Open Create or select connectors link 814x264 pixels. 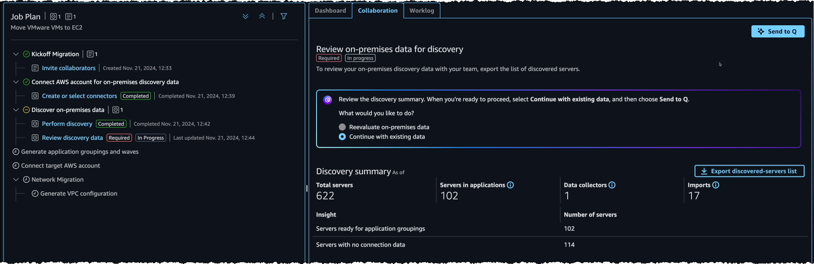point(79,96)
